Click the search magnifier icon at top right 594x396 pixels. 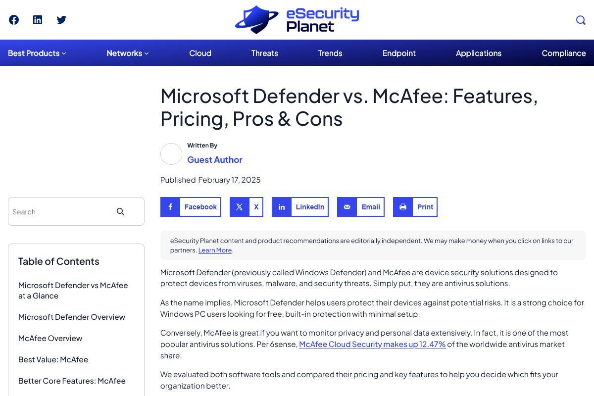581,20
